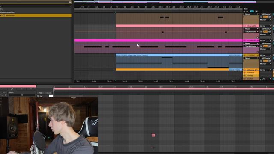Toggle the blue automation mode button
274x154 pixels.
[252, 12]
